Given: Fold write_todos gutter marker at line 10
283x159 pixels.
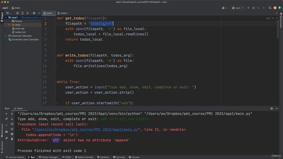Looking at the screenshot, I should pos(55,66).
